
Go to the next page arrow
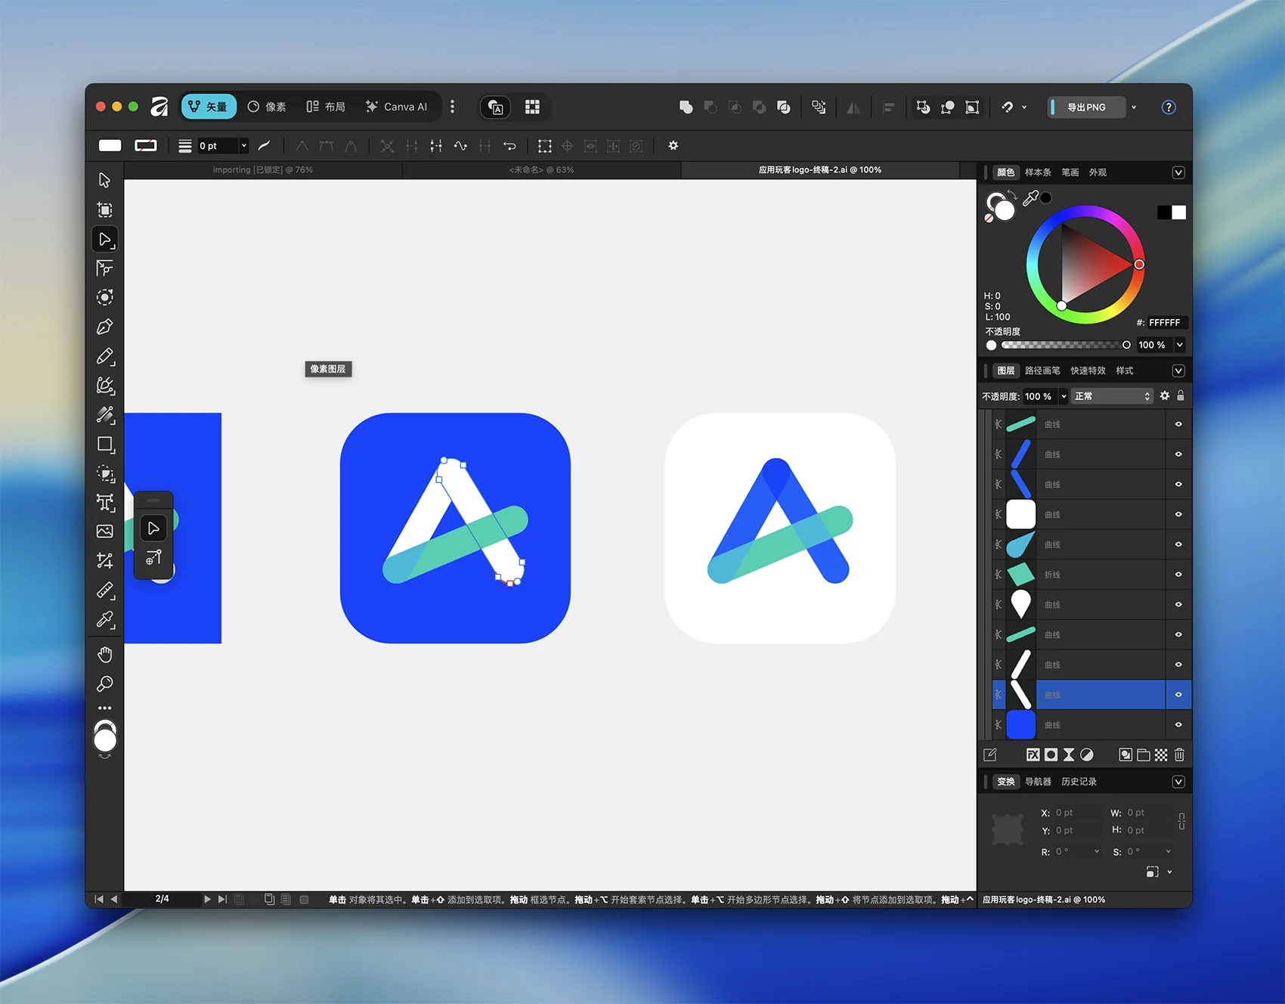pos(207,899)
